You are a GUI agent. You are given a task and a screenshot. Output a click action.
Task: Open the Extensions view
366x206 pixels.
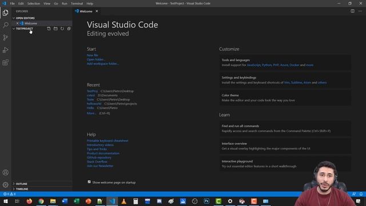point(5,62)
